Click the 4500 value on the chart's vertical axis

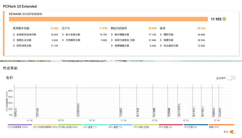(10, 91)
